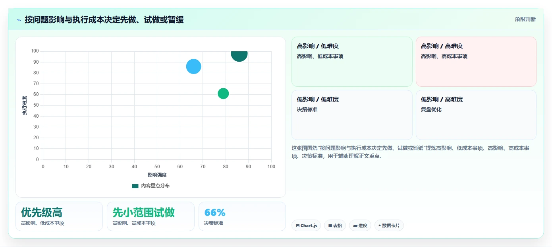
Task: Click the x-axis tick label 70
Action: click(203, 167)
